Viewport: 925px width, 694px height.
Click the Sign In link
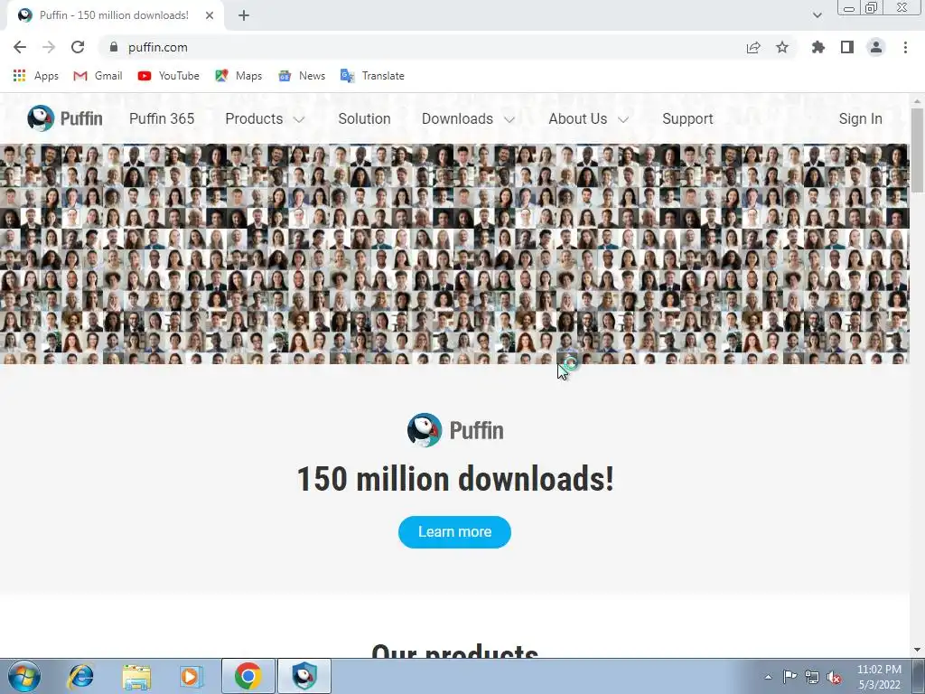click(861, 118)
